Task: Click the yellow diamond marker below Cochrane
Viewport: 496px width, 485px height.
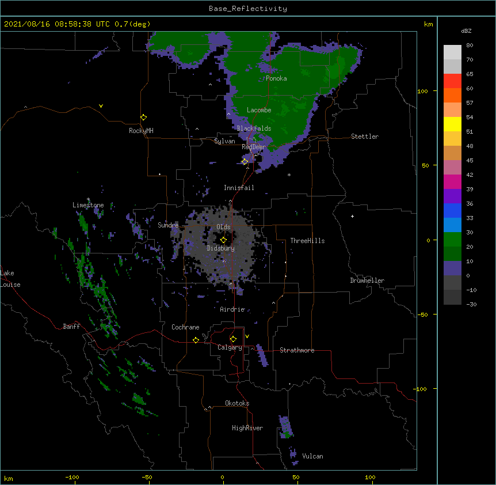Action: [196, 340]
